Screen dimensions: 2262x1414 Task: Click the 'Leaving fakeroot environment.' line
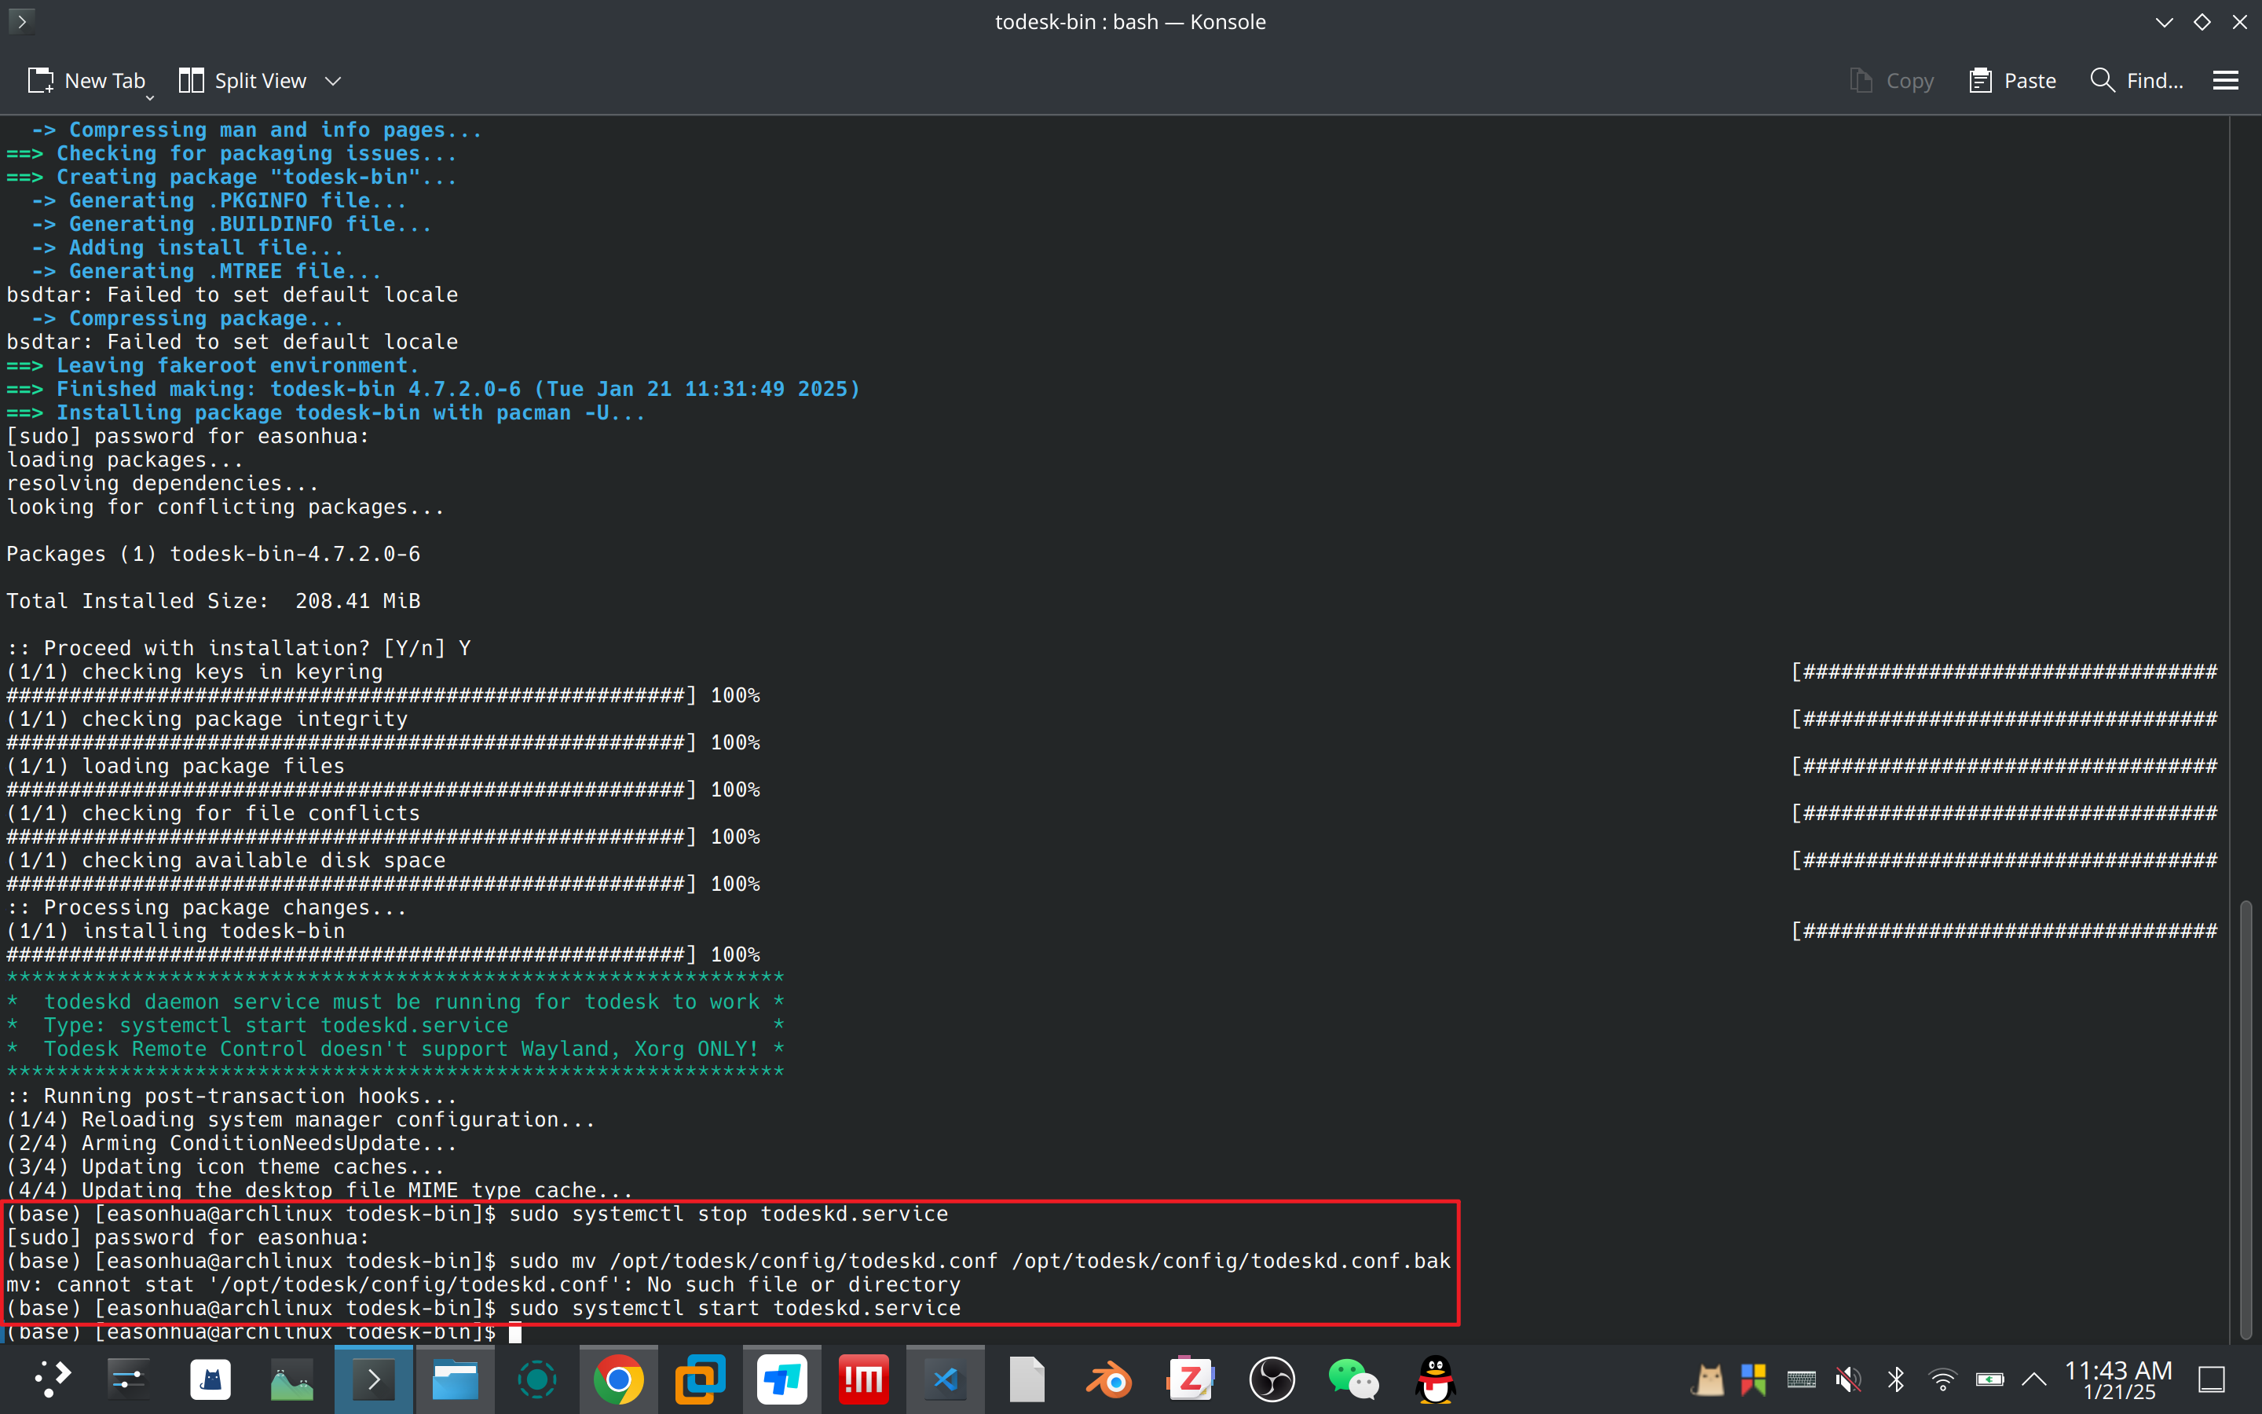click(212, 365)
